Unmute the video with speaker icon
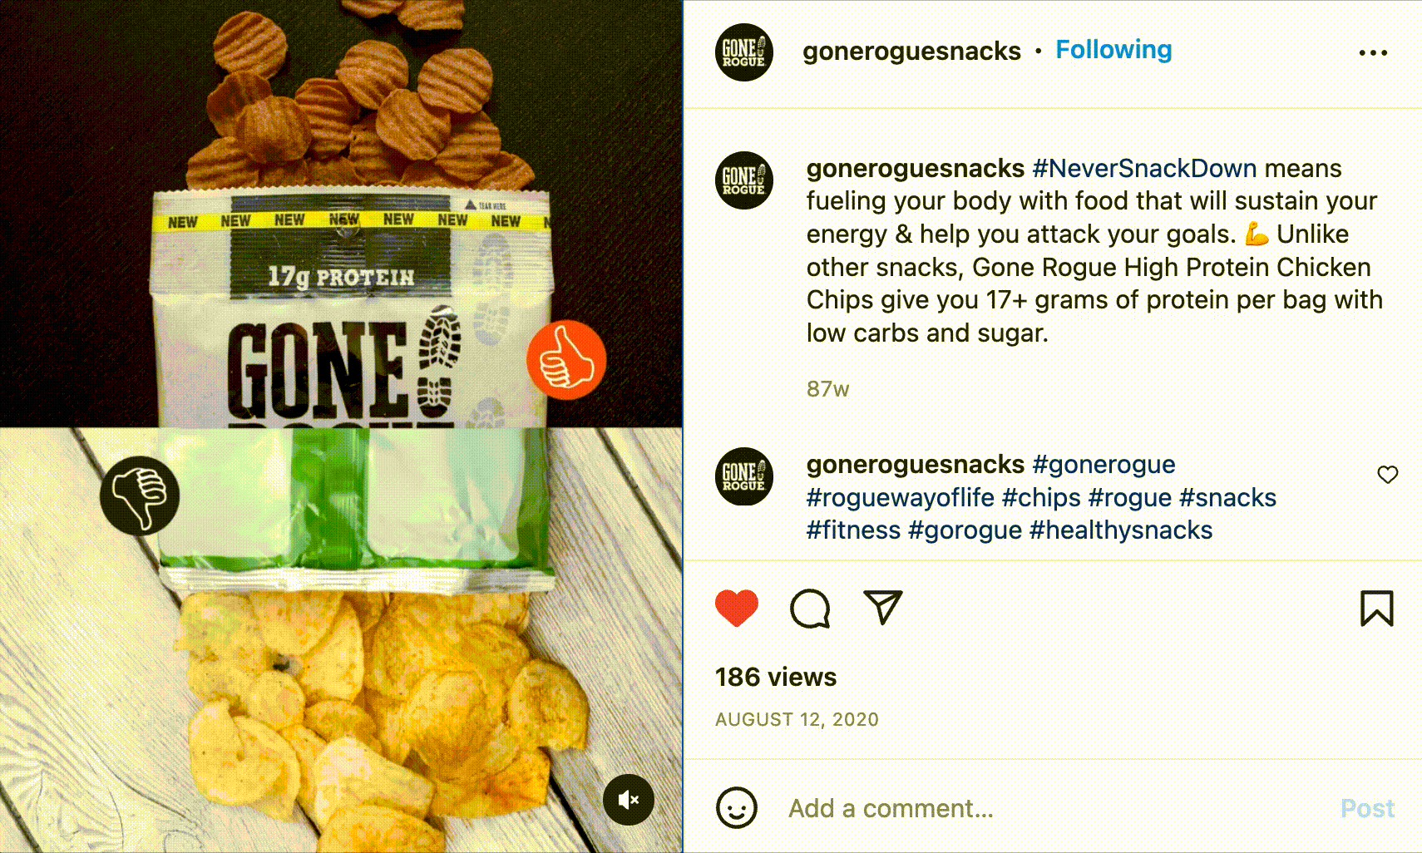The image size is (1422, 853). [629, 800]
